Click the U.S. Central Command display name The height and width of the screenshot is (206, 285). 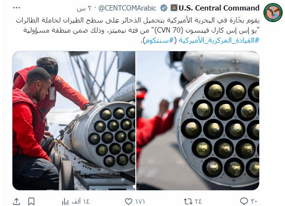tap(219, 8)
